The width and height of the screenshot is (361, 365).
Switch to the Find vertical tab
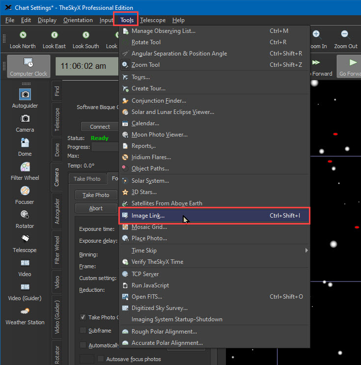(57, 91)
